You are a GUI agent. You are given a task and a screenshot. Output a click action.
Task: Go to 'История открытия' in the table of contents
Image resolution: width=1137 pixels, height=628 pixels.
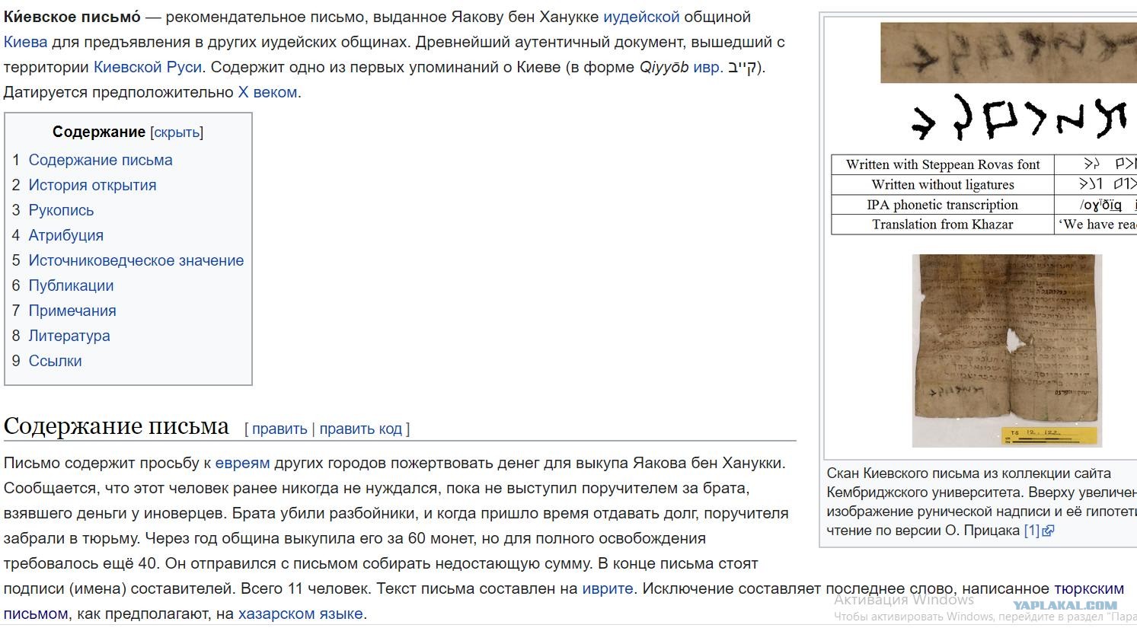click(x=92, y=185)
